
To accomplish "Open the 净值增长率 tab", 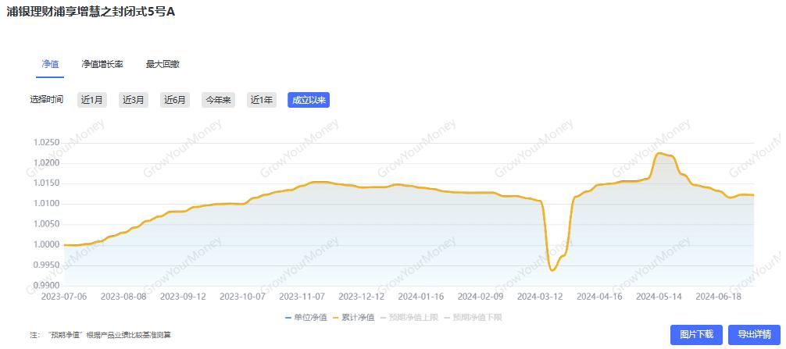I will click(x=102, y=64).
